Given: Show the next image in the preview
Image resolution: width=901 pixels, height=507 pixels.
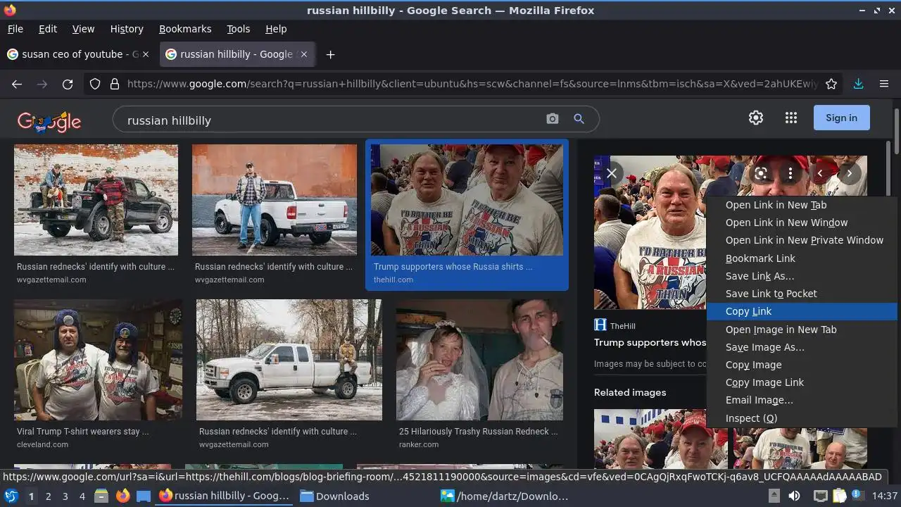Looking at the screenshot, I should pos(850,173).
